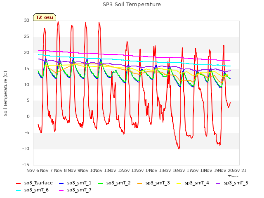264x198 pixels.
Task: Click the Nov 6 x-axis tick label
Action: [x=33, y=170]
